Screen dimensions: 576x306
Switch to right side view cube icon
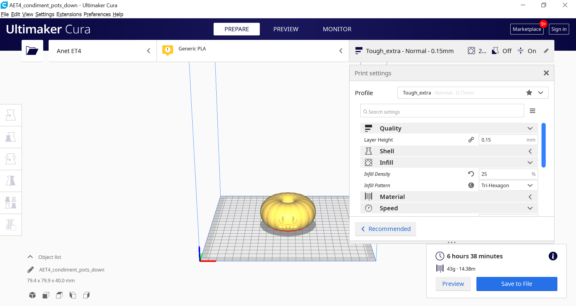(86, 295)
